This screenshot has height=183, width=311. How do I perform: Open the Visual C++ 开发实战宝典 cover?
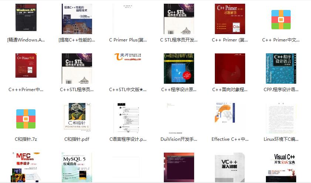point(281,167)
